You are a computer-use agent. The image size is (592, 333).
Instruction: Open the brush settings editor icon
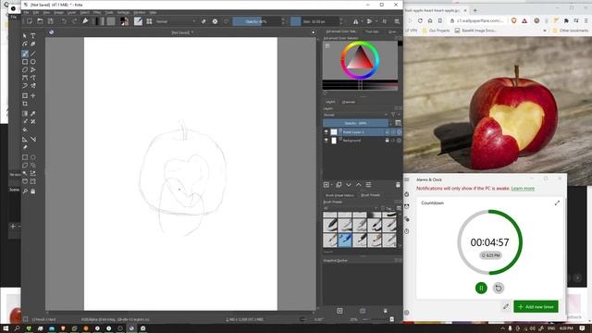point(138,21)
